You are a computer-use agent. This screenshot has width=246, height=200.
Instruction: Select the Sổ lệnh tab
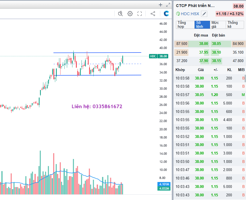pyautogui.click(x=202, y=25)
